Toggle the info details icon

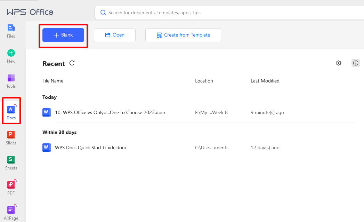pyautogui.click(x=355, y=63)
